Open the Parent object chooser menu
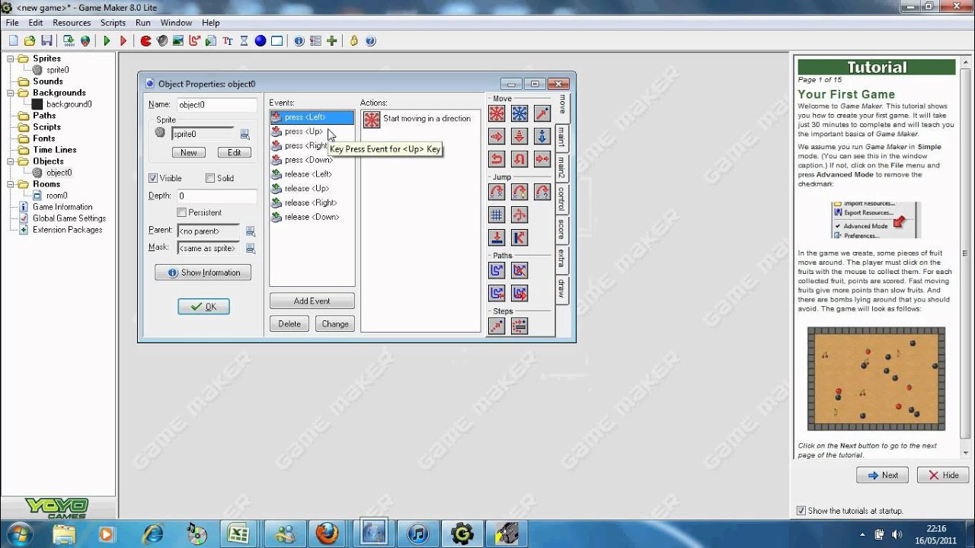Viewport: 975px width, 548px height. point(250,231)
